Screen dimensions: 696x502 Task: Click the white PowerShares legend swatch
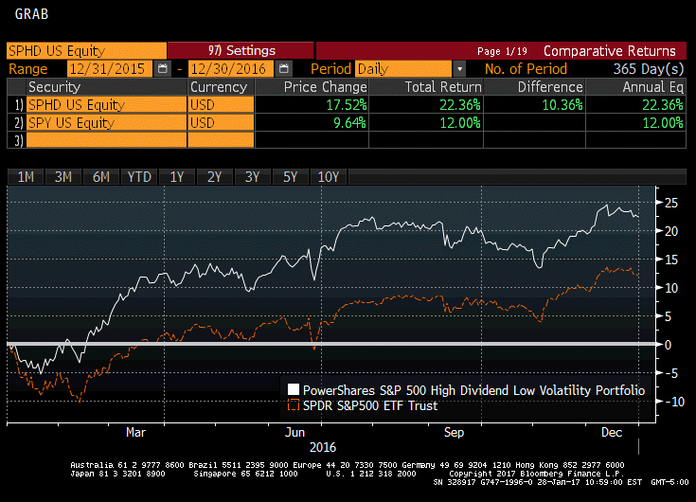tap(294, 389)
